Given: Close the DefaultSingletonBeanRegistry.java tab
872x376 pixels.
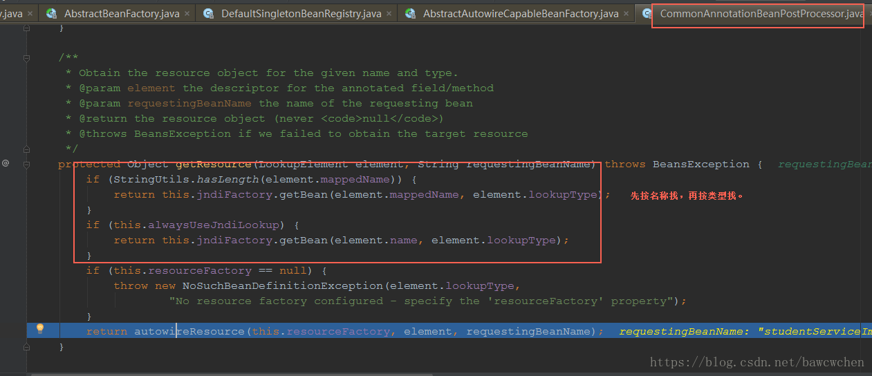Looking at the screenshot, I should click(389, 13).
